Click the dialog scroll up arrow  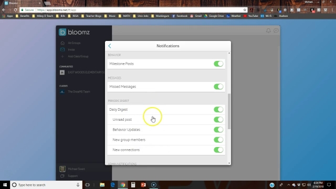[229, 53]
